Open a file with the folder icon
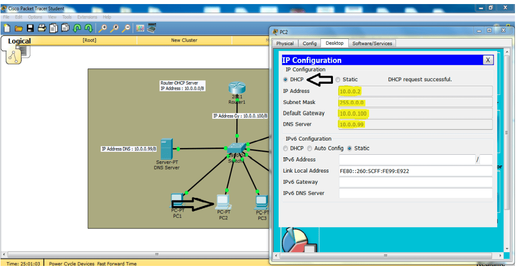This screenshot has width=518, height=271. click(x=18, y=29)
